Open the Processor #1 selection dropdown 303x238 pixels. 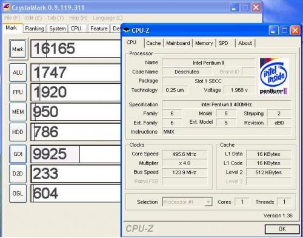(187, 202)
